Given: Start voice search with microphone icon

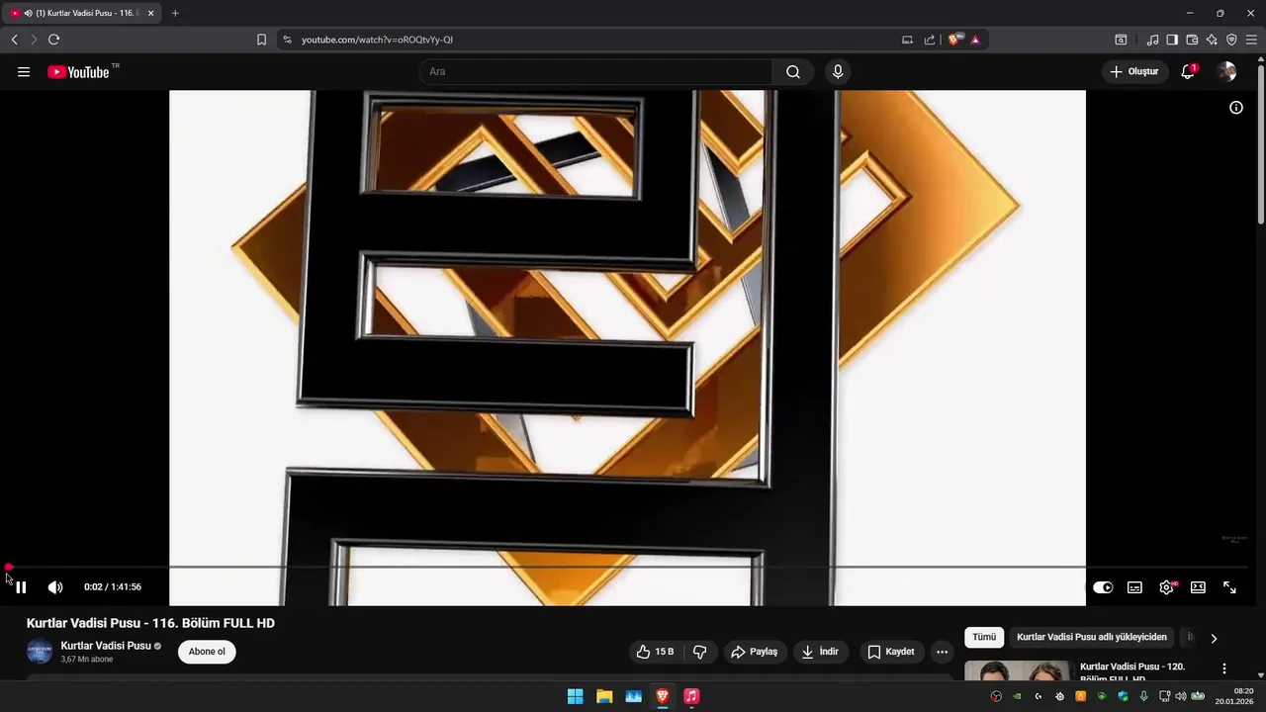Looking at the screenshot, I should [838, 72].
